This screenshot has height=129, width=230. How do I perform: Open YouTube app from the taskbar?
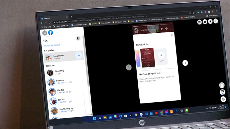coord(156,113)
